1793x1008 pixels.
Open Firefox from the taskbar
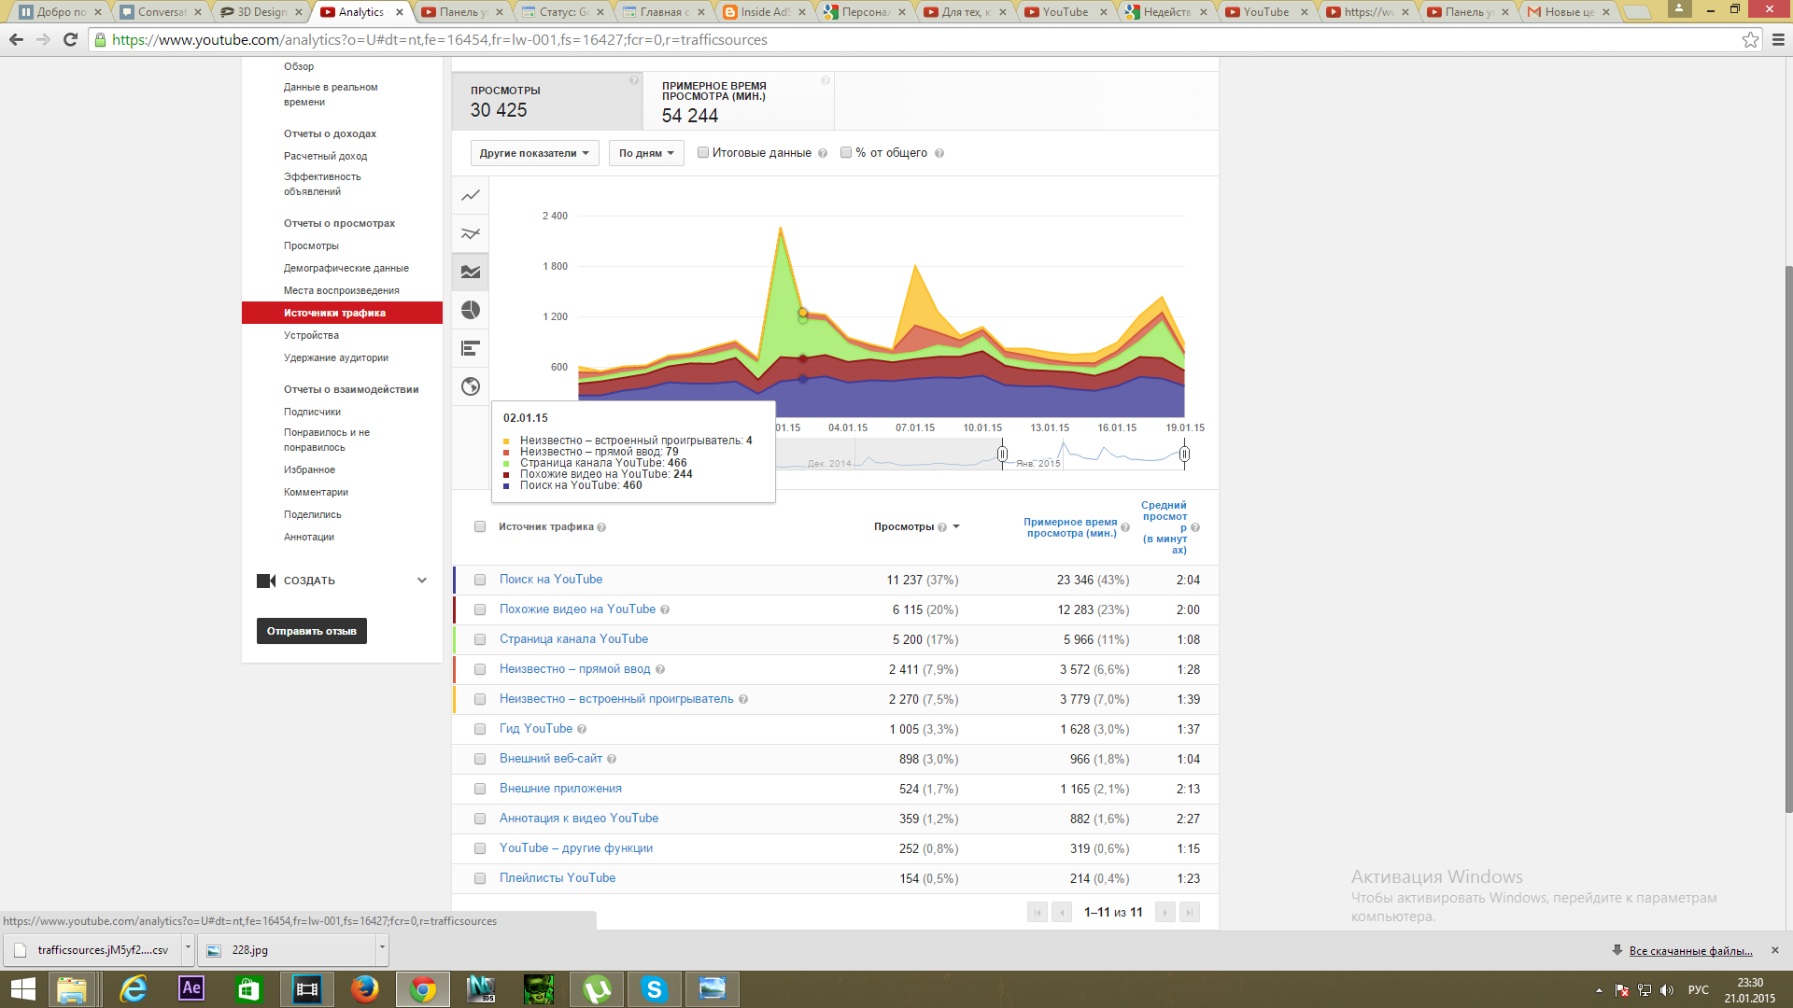364,988
